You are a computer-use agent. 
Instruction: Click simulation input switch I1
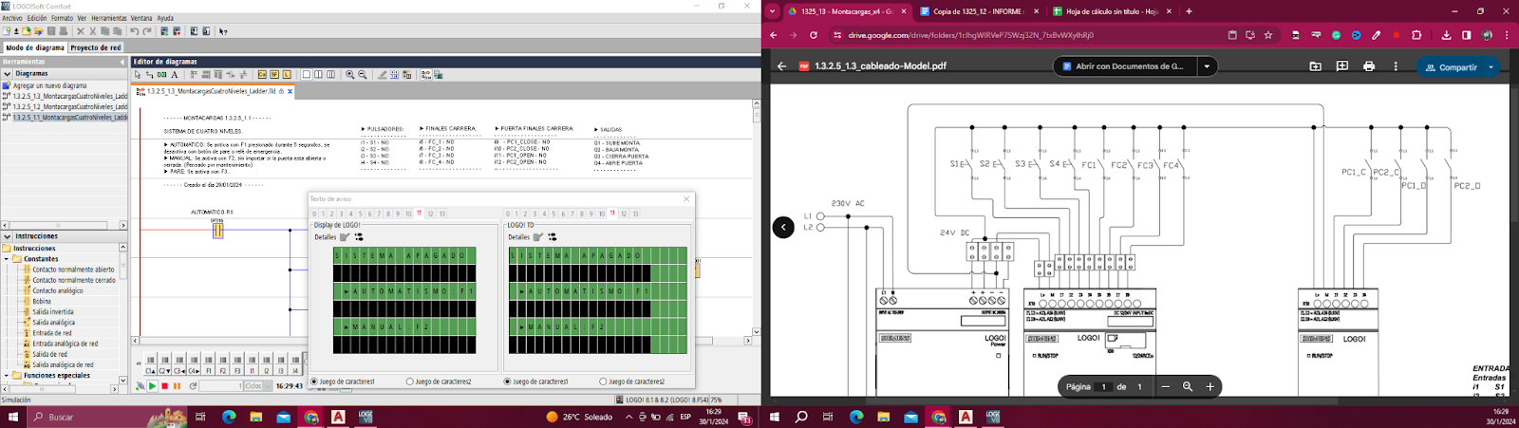[x=252, y=364]
